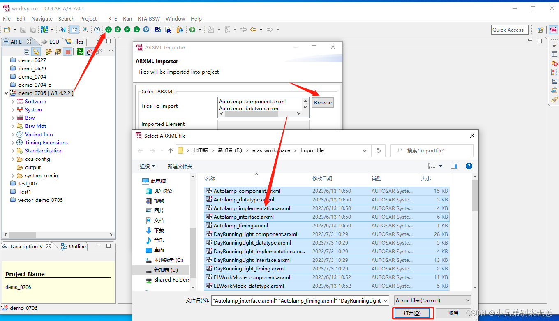The image size is (559, 321).
Task: Toggle the search help button in toolbar
Action: click(97, 29)
